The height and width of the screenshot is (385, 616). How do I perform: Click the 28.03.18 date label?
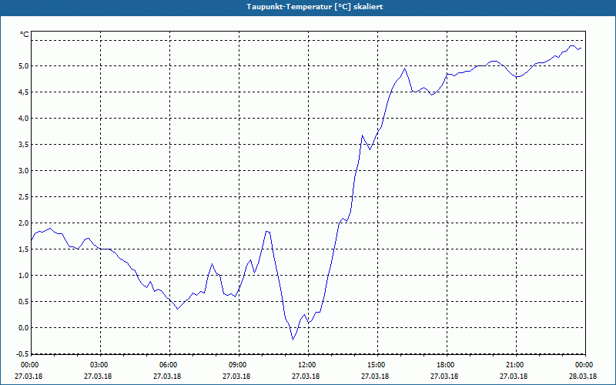pyautogui.click(x=583, y=377)
